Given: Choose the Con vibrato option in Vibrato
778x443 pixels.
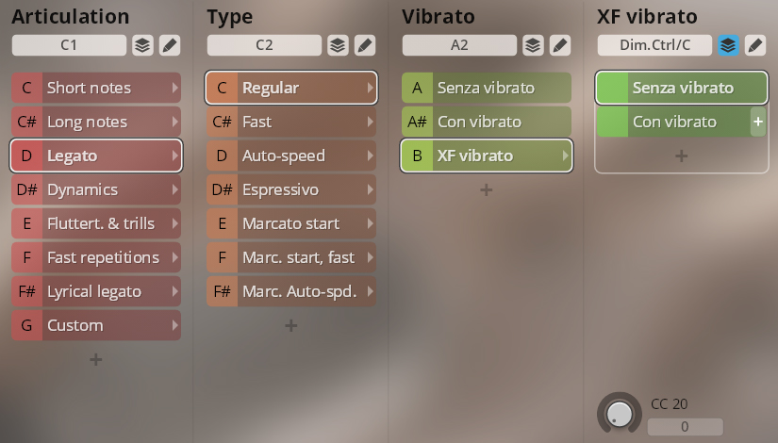Looking at the screenshot, I should click(x=485, y=122).
